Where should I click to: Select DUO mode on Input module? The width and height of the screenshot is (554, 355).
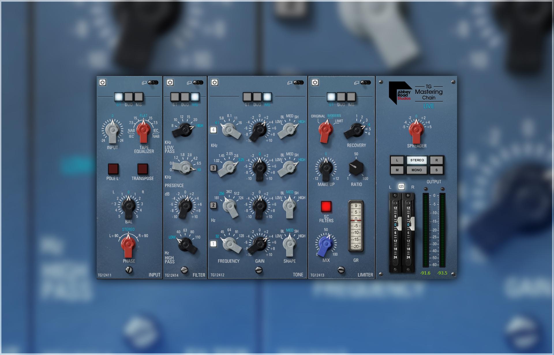(x=129, y=97)
